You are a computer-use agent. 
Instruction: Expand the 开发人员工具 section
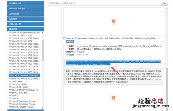coord(25,24)
